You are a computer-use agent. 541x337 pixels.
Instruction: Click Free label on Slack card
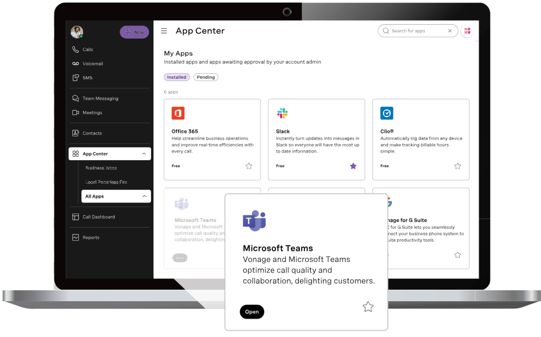[280, 166]
